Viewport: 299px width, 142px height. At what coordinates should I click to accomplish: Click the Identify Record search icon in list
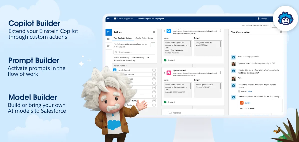coord(115,70)
